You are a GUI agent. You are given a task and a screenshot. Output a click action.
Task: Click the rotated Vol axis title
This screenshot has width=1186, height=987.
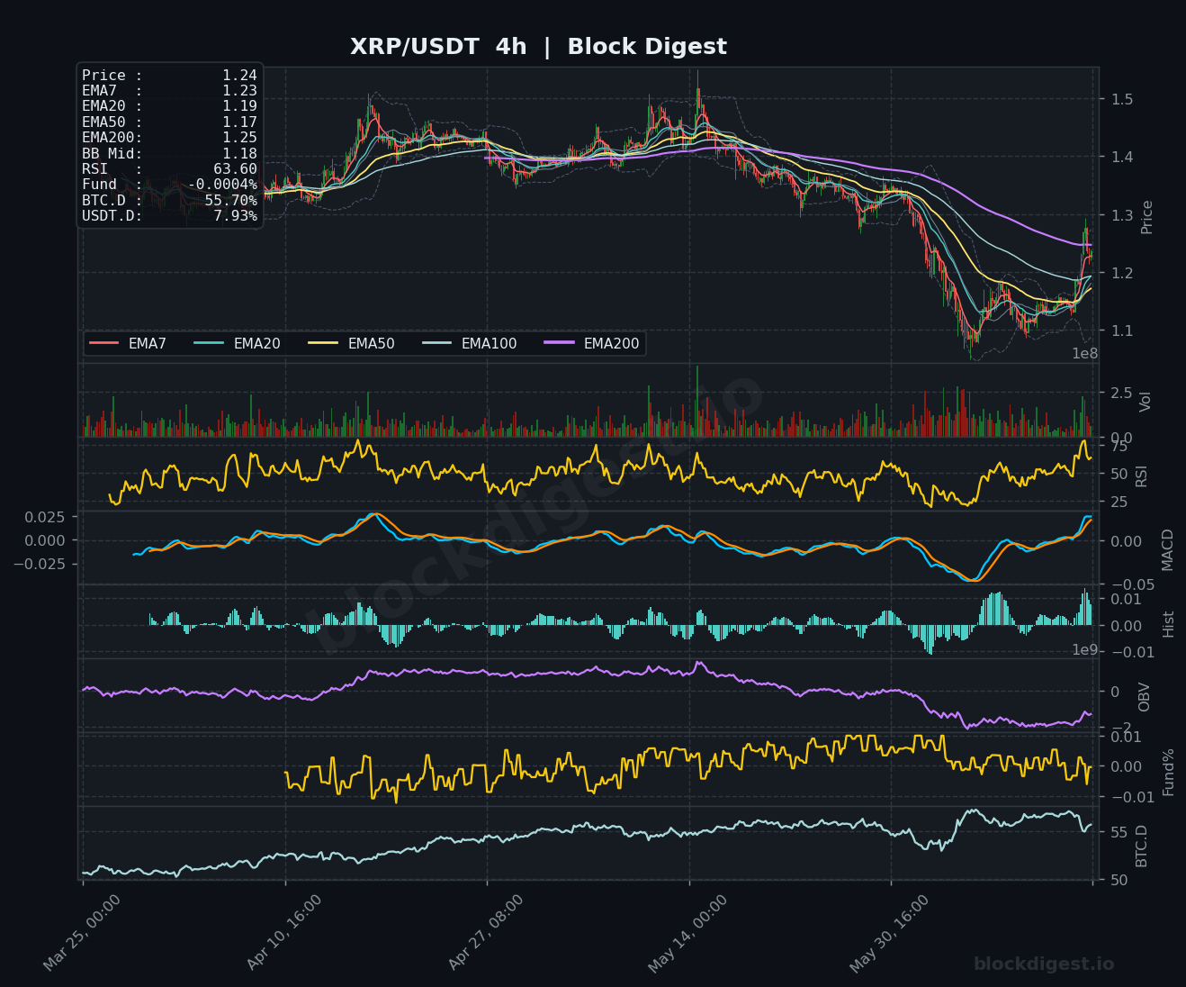click(x=1146, y=402)
